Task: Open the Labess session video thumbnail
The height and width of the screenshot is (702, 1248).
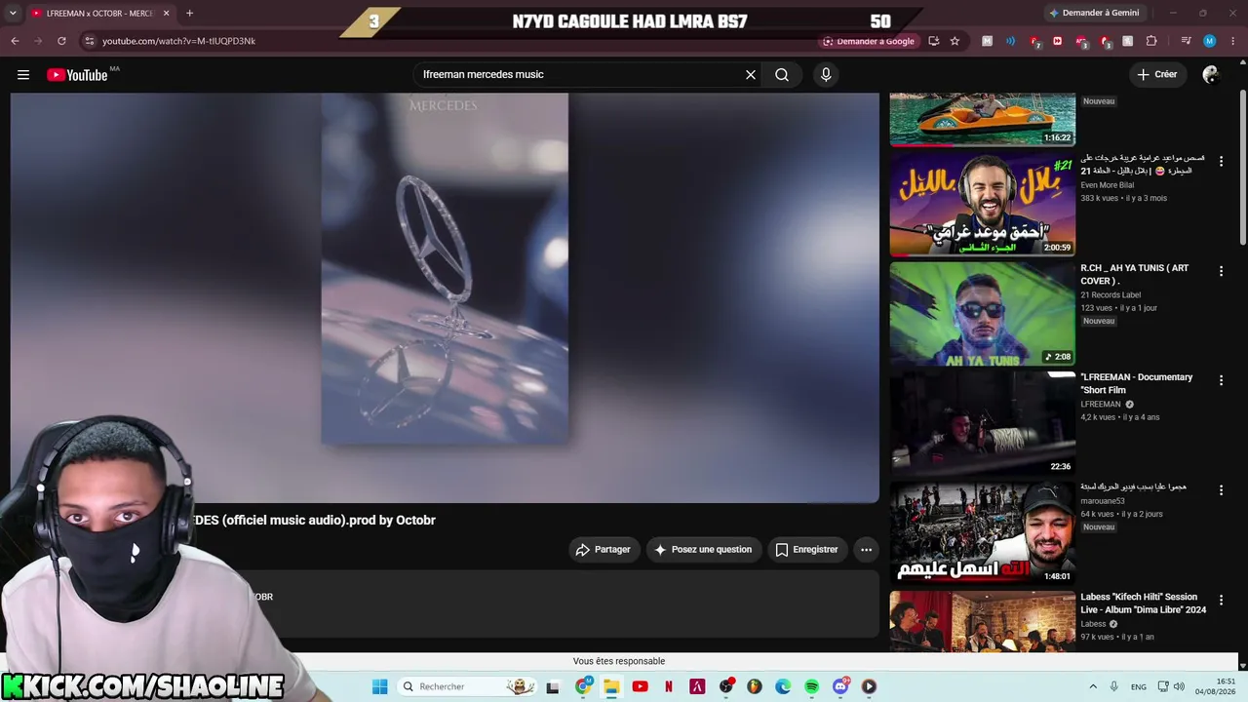Action: pos(982,622)
